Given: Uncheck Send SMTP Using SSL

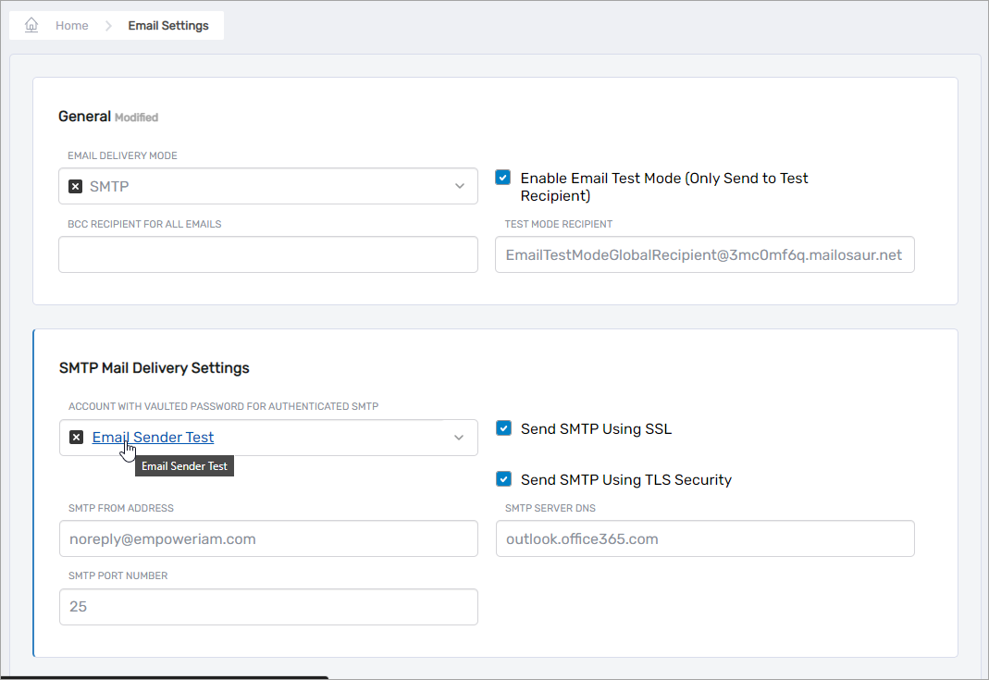Looking at the screenshot, I should pyautogui.click(x=504, y=428).
